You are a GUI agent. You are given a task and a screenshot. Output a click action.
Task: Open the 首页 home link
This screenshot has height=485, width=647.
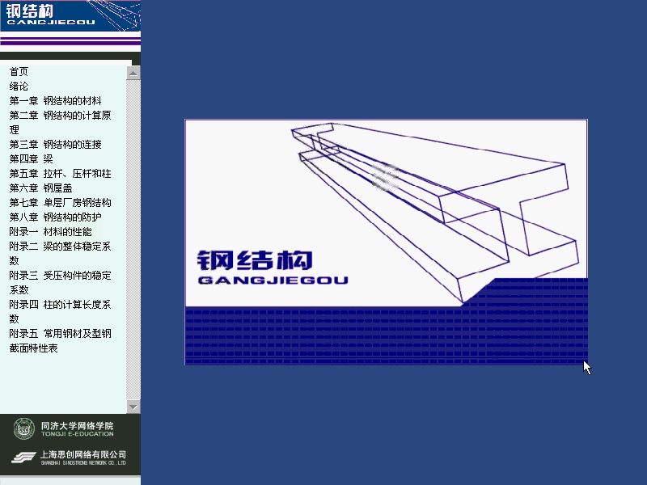[19, 72]
